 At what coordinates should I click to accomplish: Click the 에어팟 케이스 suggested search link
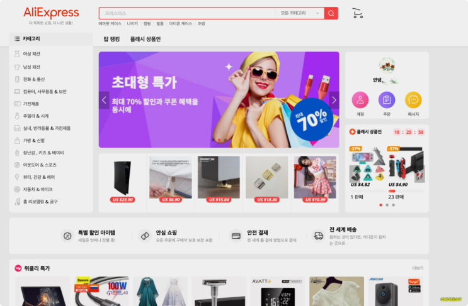[110, 23]
